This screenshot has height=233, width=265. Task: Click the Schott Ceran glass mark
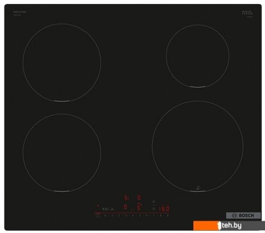(248, 14)
